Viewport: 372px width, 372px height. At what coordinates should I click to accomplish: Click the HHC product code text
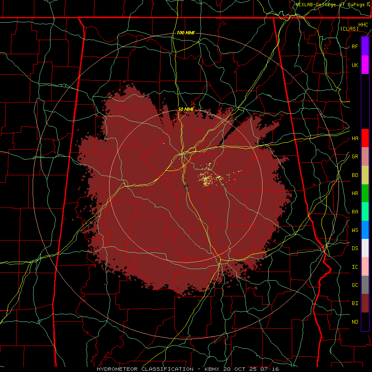[x=363, y=25]
